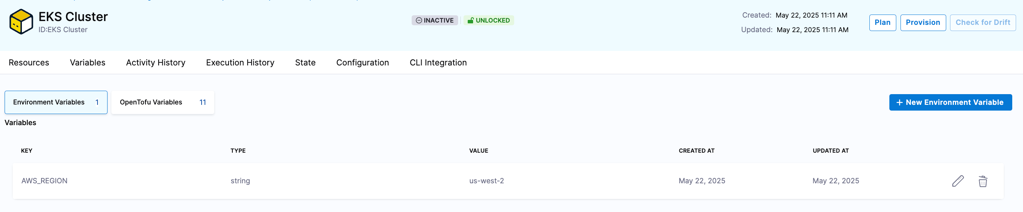Click the UNLOCKED lock badge

488,21
